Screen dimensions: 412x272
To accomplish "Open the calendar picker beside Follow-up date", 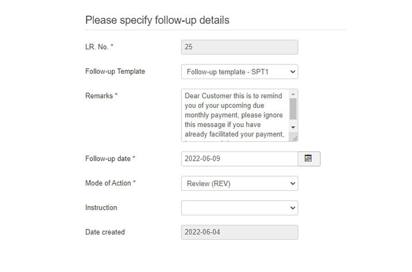I will click(x=309, y=158).
